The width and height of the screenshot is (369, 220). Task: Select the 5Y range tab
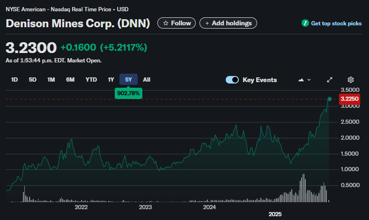tap(128, 79)
